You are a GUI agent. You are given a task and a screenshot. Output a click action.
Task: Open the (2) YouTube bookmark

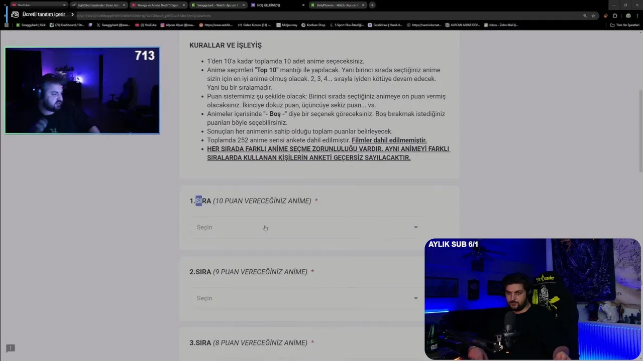[146, 25]
